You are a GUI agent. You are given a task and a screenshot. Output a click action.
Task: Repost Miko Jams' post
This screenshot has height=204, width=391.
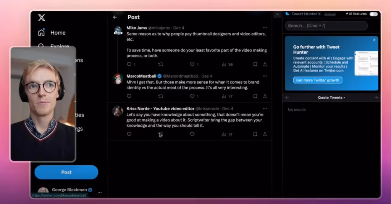click(161, 64)
